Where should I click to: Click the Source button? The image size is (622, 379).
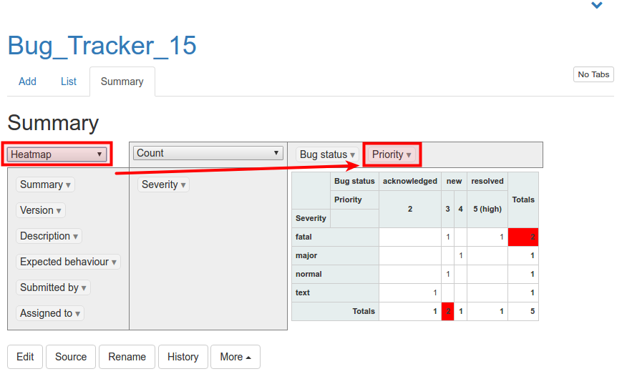(x=71, y=357)
